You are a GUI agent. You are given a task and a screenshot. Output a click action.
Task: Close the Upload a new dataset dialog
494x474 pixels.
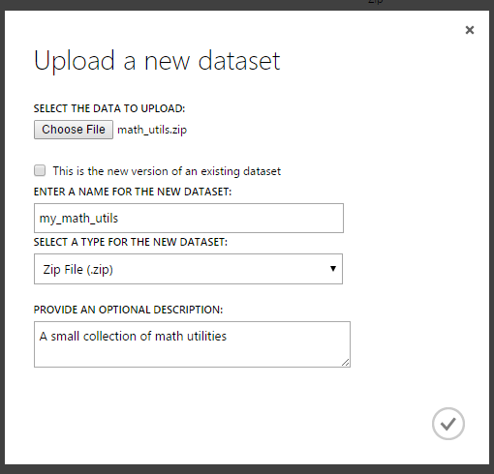[x=470, y=30]
